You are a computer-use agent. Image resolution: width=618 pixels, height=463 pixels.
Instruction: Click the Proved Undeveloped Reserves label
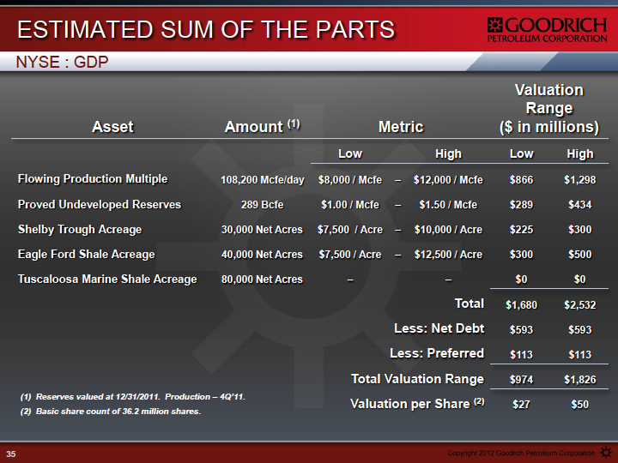[x=100, y=204]
